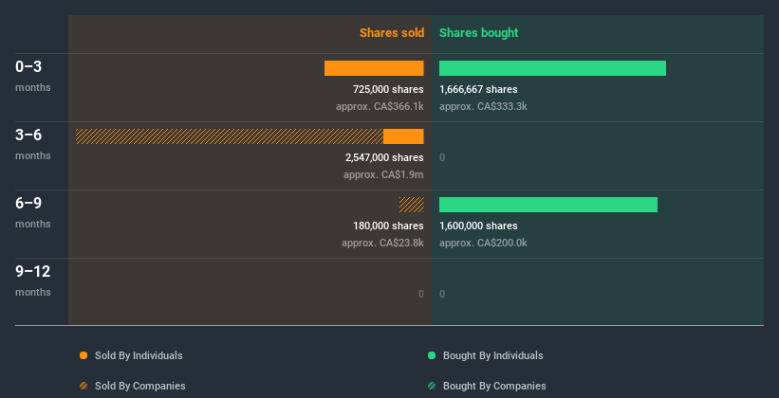Click the green 0–3 months shares bought bar

click(x=552, y=68)
